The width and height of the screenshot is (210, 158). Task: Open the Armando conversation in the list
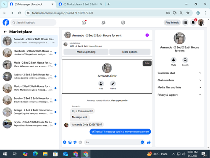click(29, 41)
